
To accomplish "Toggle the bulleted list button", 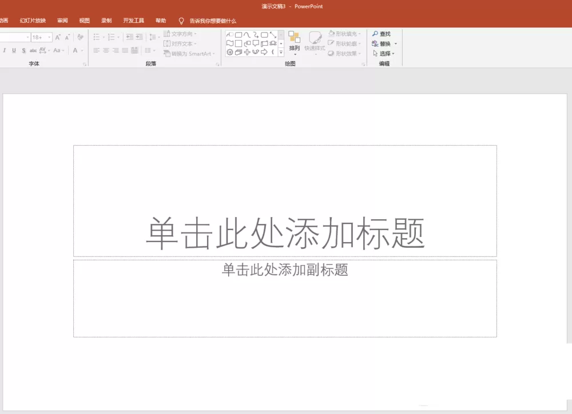I will (x=96, y=37).
